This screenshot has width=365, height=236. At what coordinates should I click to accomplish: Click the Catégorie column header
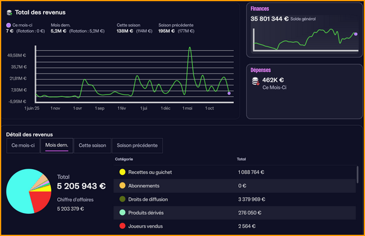[x=124, y=159]
